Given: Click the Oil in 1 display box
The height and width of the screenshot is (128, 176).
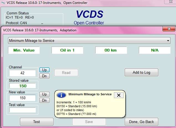Looking at the screenshot, I should click(67, 50).
